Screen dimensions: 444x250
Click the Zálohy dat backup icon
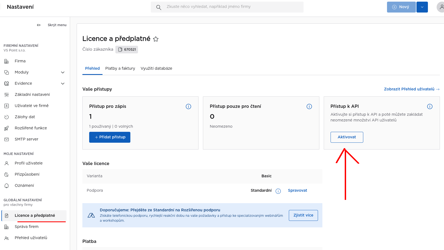tap(7, 117)
